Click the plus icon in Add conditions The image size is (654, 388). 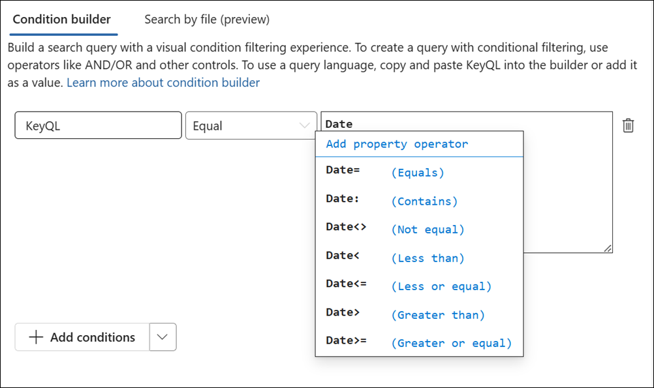point(37,337)
